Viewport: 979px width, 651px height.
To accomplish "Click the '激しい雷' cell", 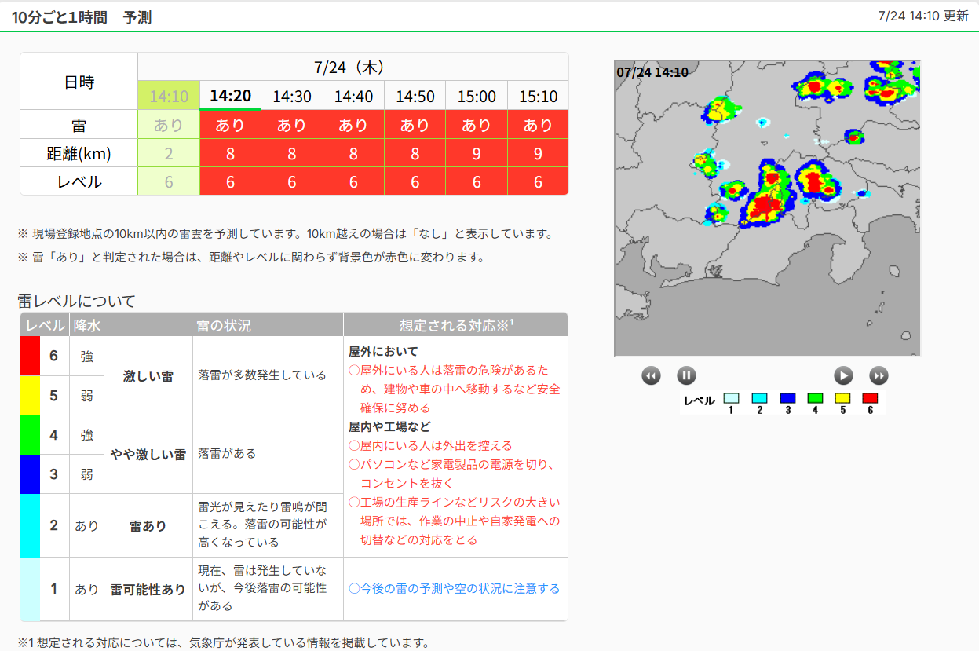I will click(148, 376).
